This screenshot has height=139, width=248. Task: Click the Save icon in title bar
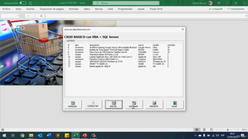31,3
